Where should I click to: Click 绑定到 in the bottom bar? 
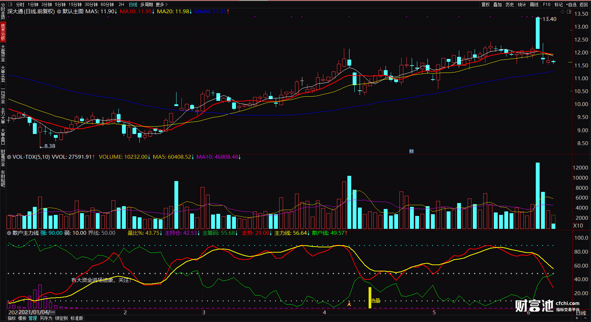click(x=61, y=318)
